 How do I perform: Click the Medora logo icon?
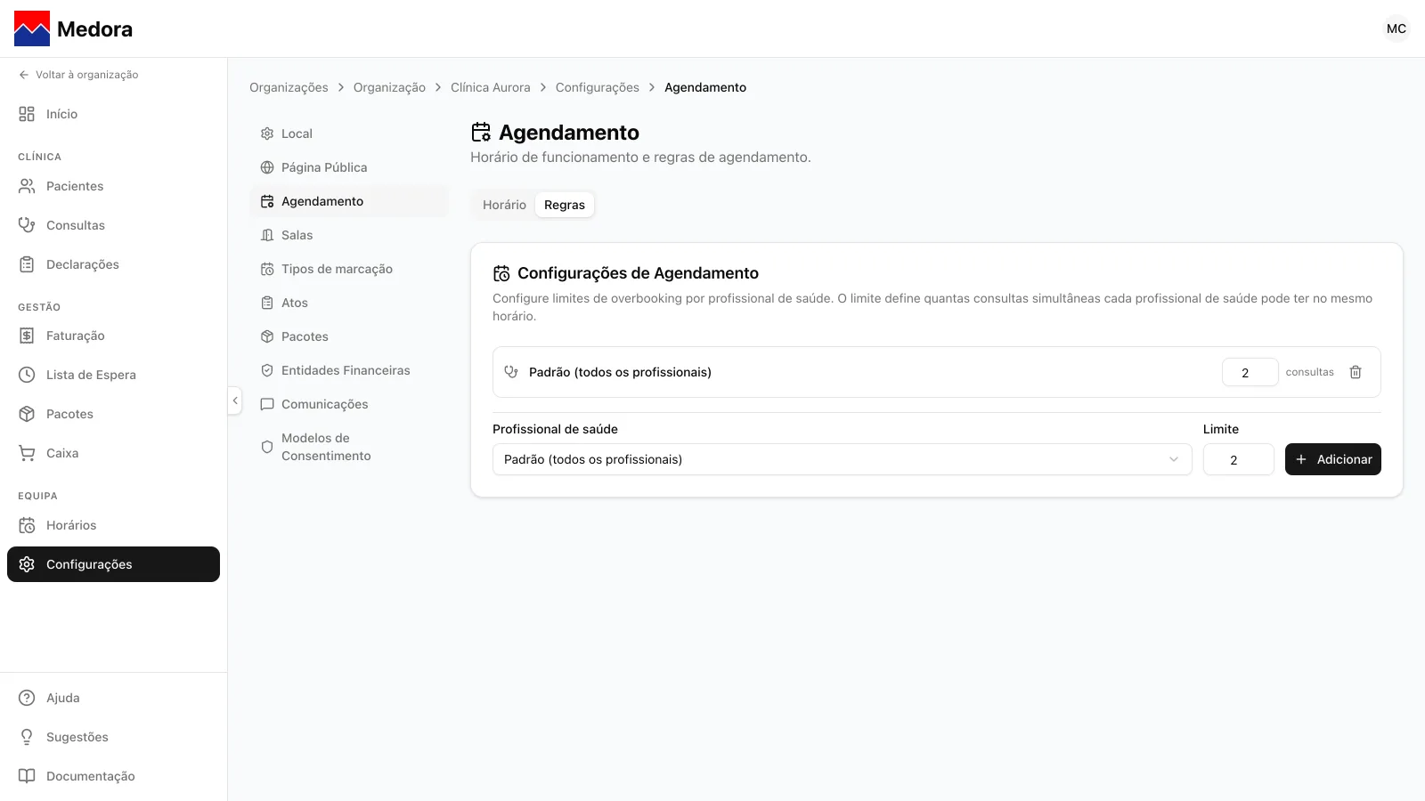click(32, 28)
